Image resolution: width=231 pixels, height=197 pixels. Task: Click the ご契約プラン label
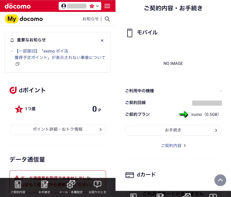[137, 114]
